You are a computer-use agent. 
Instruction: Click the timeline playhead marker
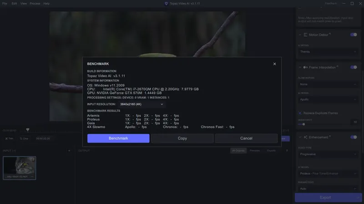pos(28,130)
